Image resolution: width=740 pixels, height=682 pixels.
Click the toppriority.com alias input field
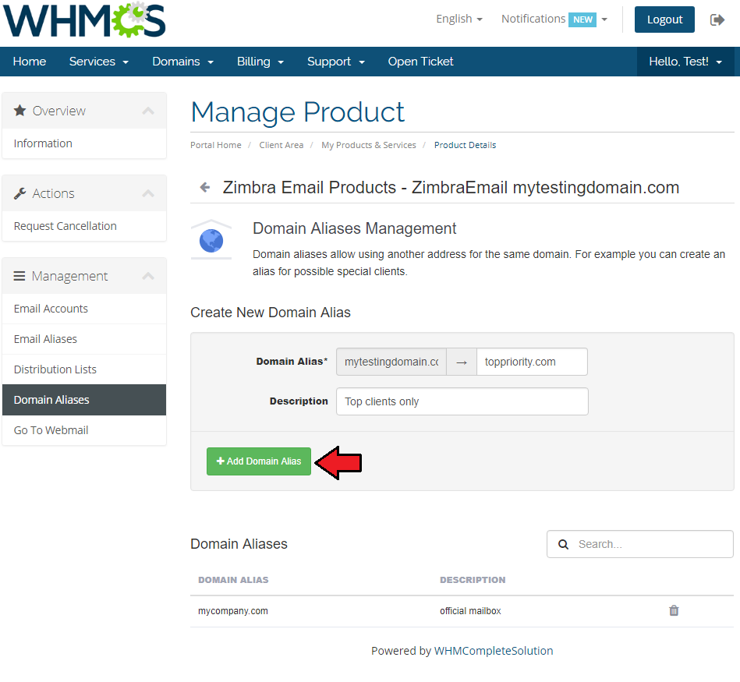pos(532,362)
